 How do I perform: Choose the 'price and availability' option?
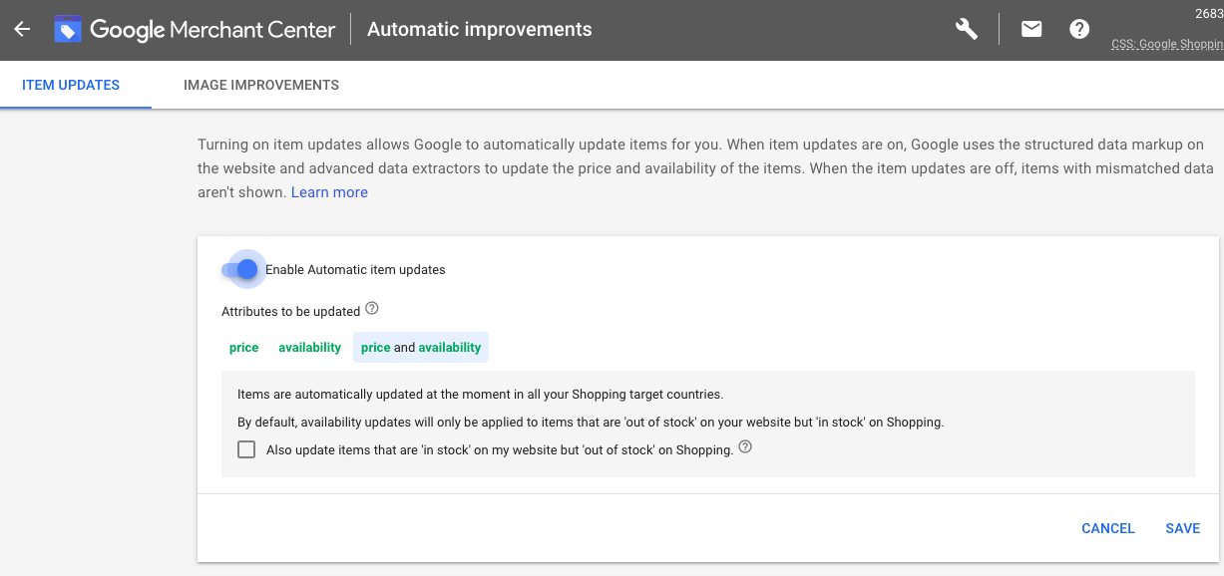click(421, 348)
